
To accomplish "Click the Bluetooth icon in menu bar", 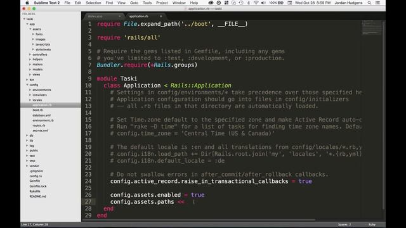I will click(249, 3).
